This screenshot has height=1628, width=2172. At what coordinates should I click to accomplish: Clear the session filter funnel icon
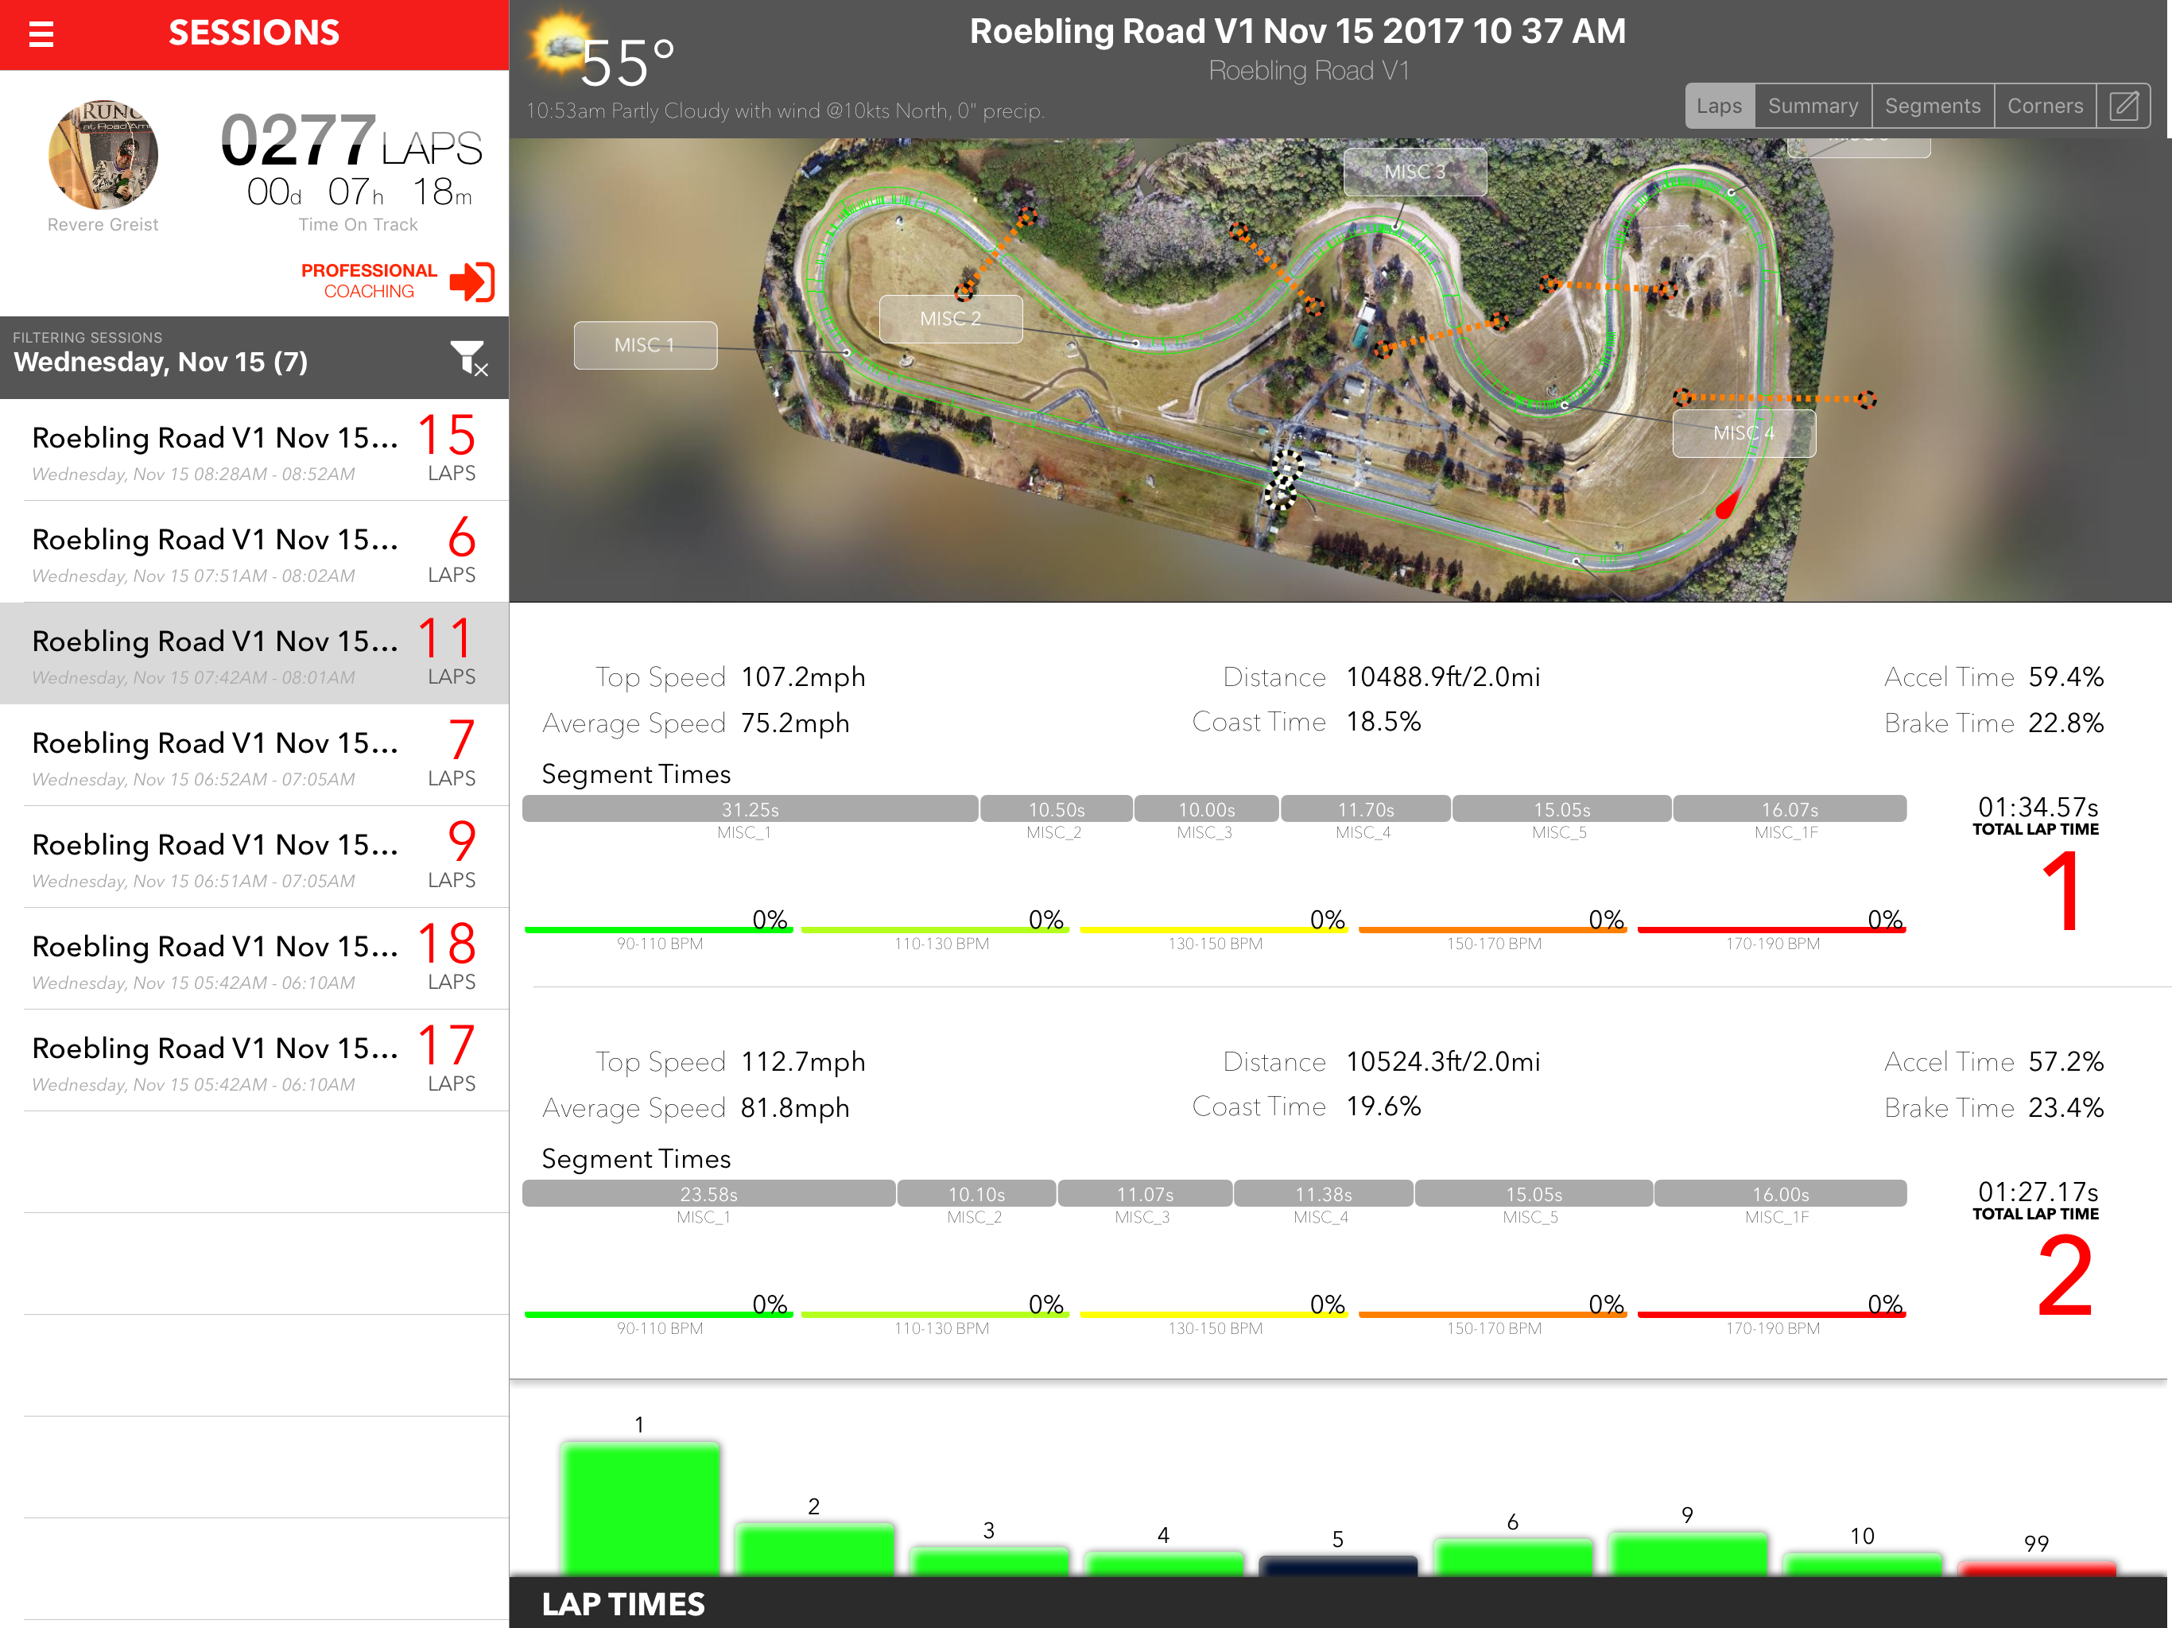(468, 359)
